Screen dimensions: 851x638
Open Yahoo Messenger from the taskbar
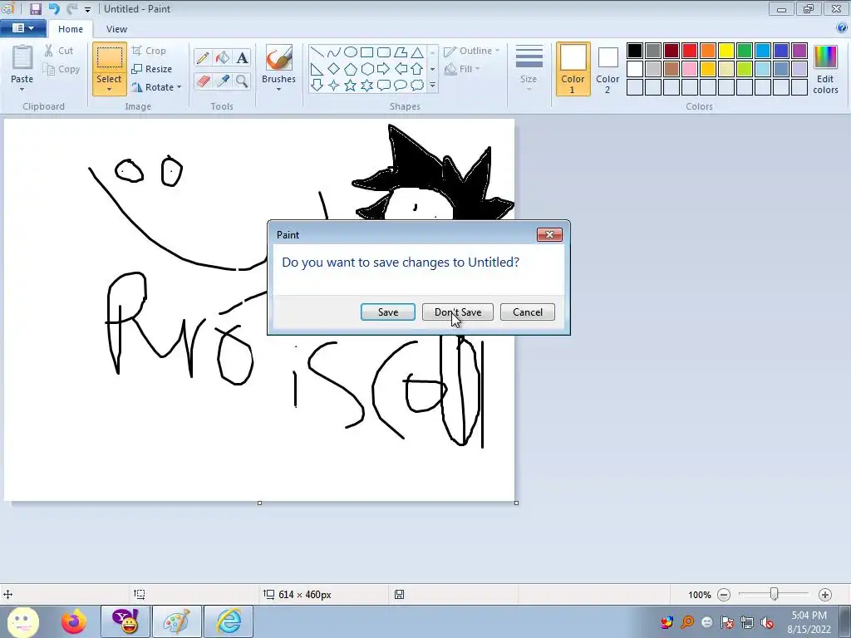pyautogui.click(x=125, y=621)
